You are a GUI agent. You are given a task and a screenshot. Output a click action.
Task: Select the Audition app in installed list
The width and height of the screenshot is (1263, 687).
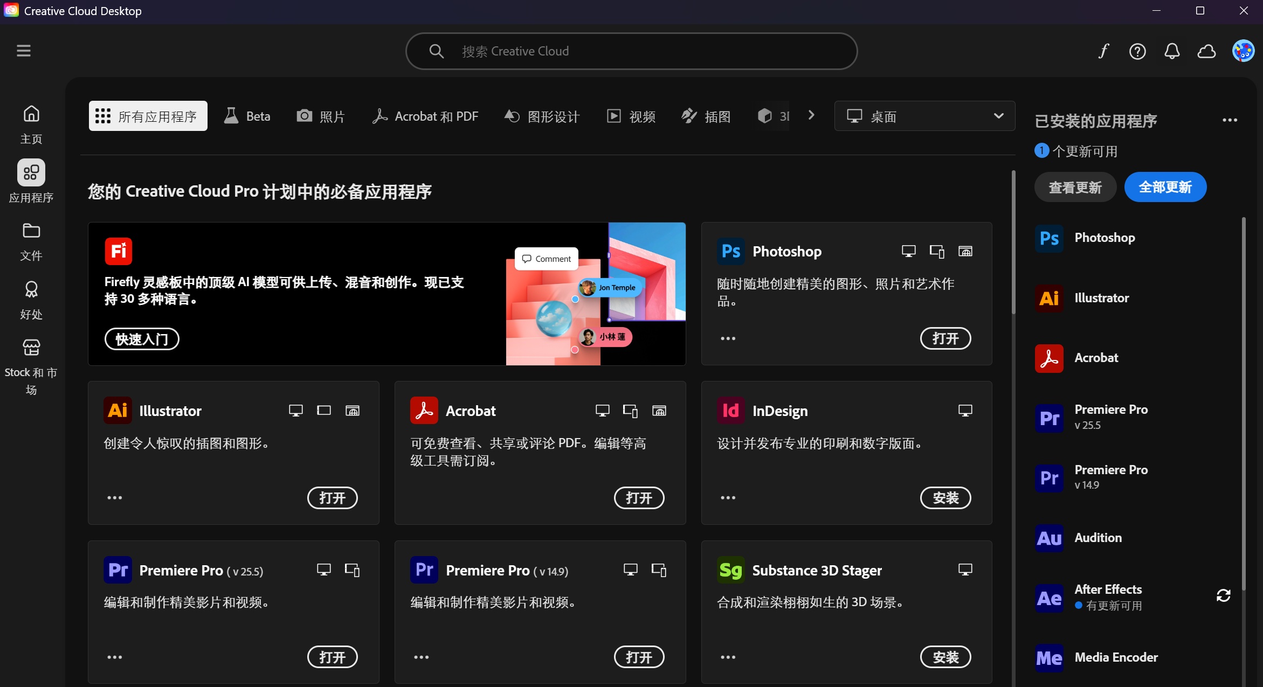click(1098, 538)
